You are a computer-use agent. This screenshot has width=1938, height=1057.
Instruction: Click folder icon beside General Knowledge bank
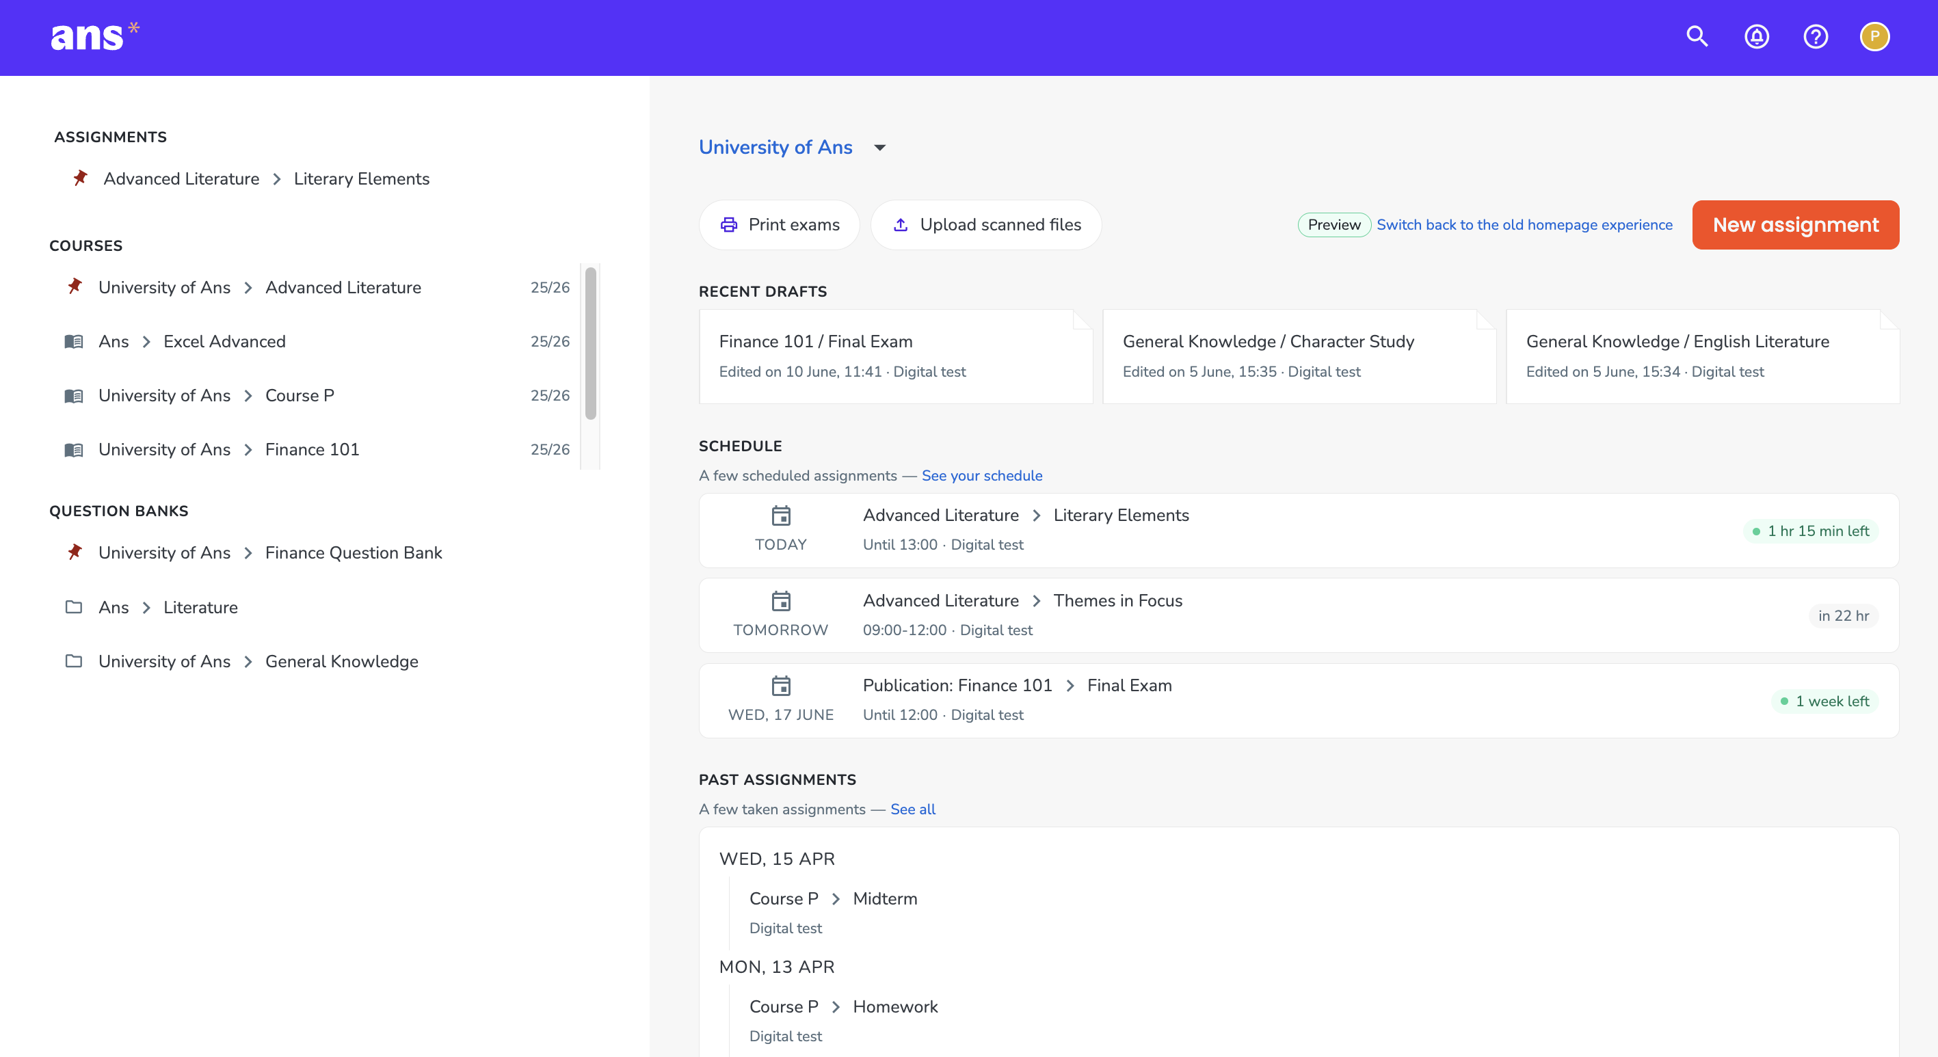pyautogui.click(x=74, y=661)
